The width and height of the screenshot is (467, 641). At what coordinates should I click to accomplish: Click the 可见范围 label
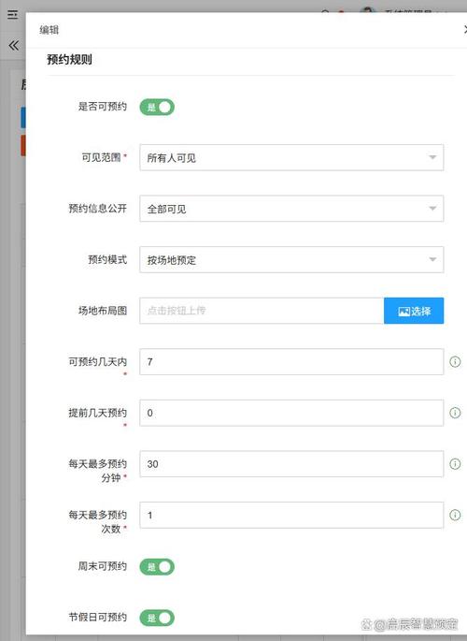pos(101,157)
